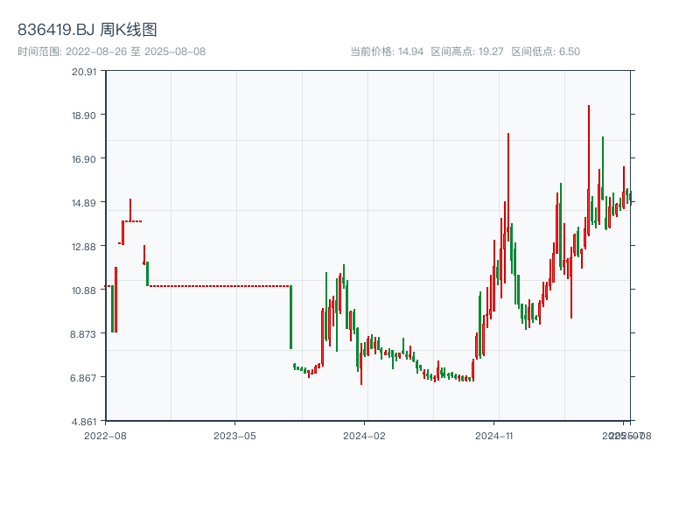
Task: Click y-axis label 20.91
Action: point(84,72)
